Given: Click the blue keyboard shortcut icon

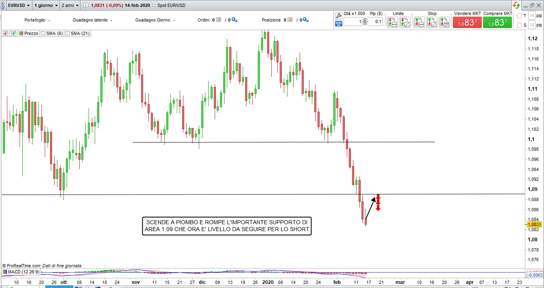Looking at the screenshot, I should click(338, 24).
